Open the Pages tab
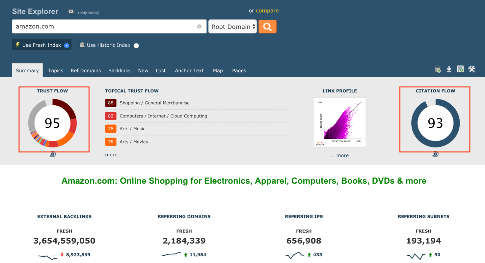The image size is (485, 263). click(239, 70)
